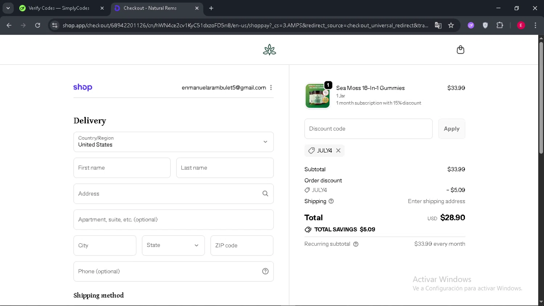Click the translate page icon
The height and width of the screenshot is (306, 544).
[x=438, y=25]
